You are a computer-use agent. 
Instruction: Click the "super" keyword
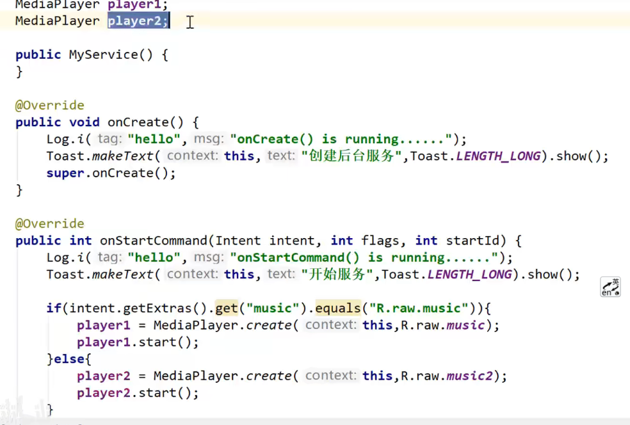point(65,173)
